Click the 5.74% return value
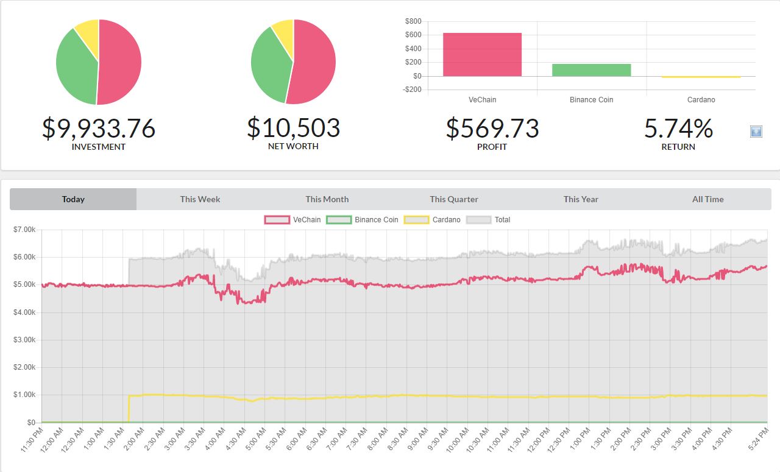This screenshot has width=780, height=472. tap(678, 129)
